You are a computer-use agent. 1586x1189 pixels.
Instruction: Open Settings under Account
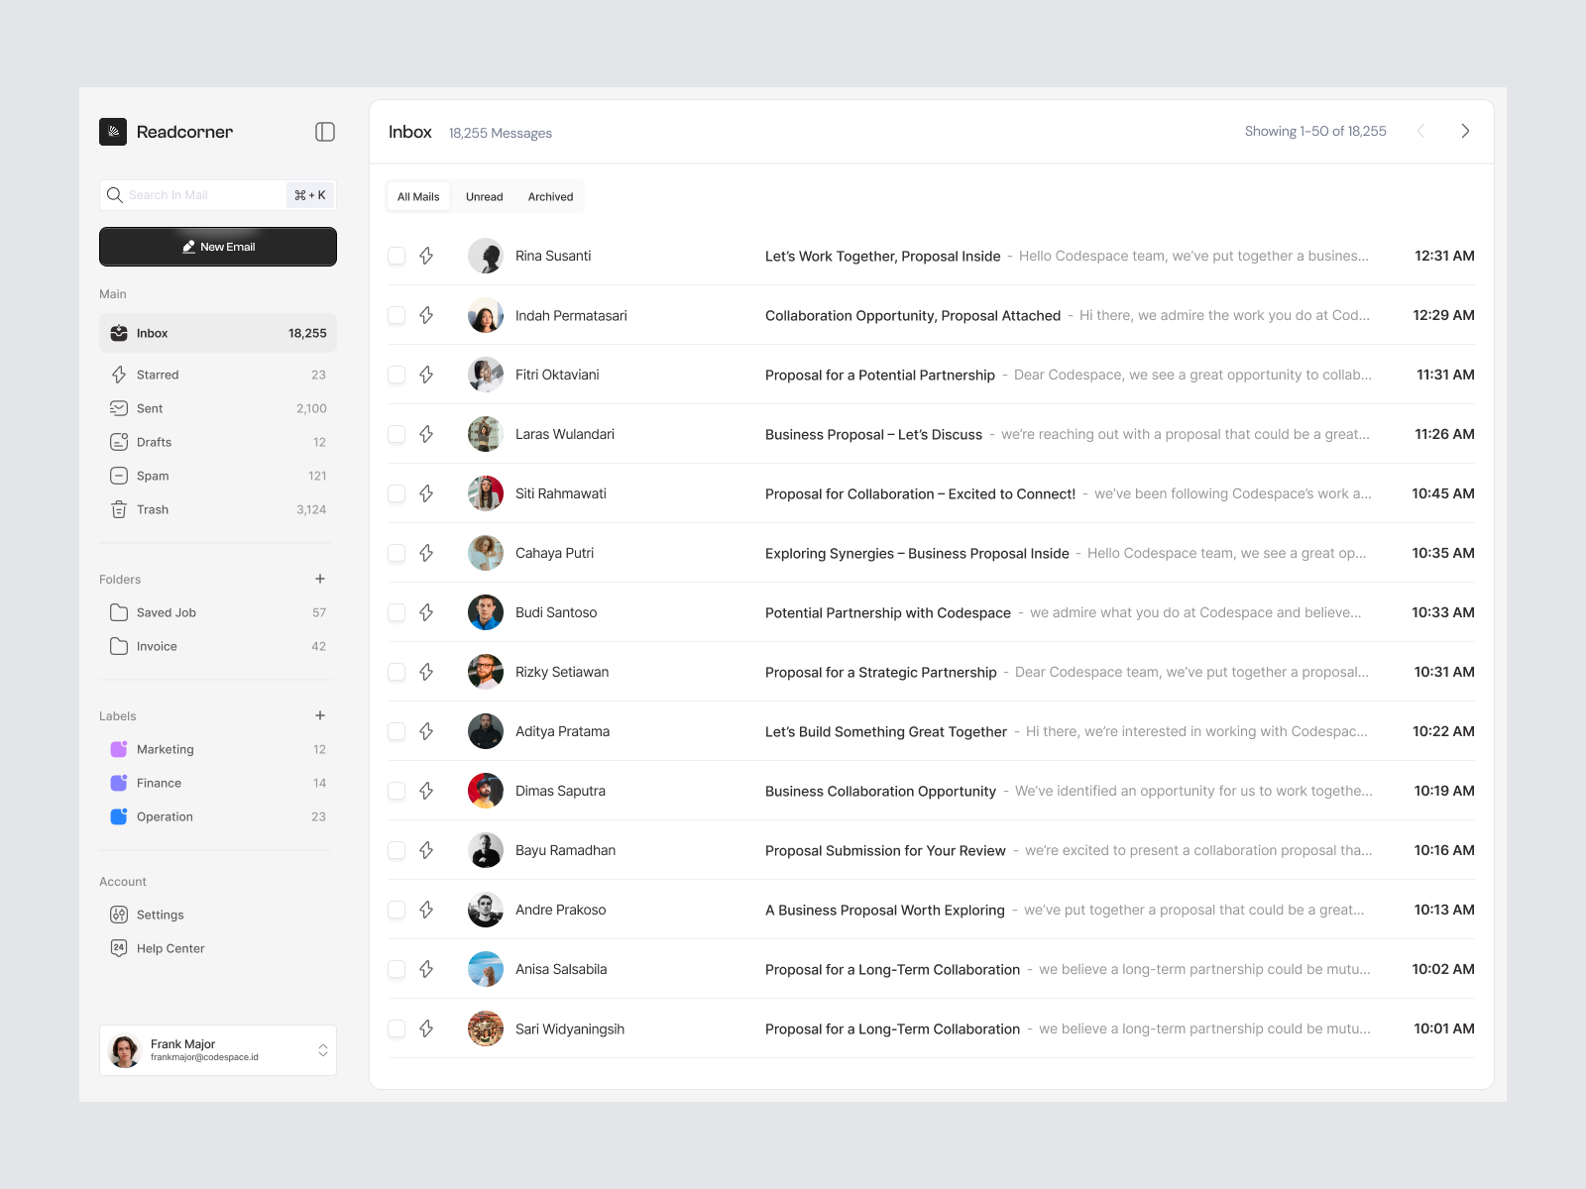pos(160,915)
